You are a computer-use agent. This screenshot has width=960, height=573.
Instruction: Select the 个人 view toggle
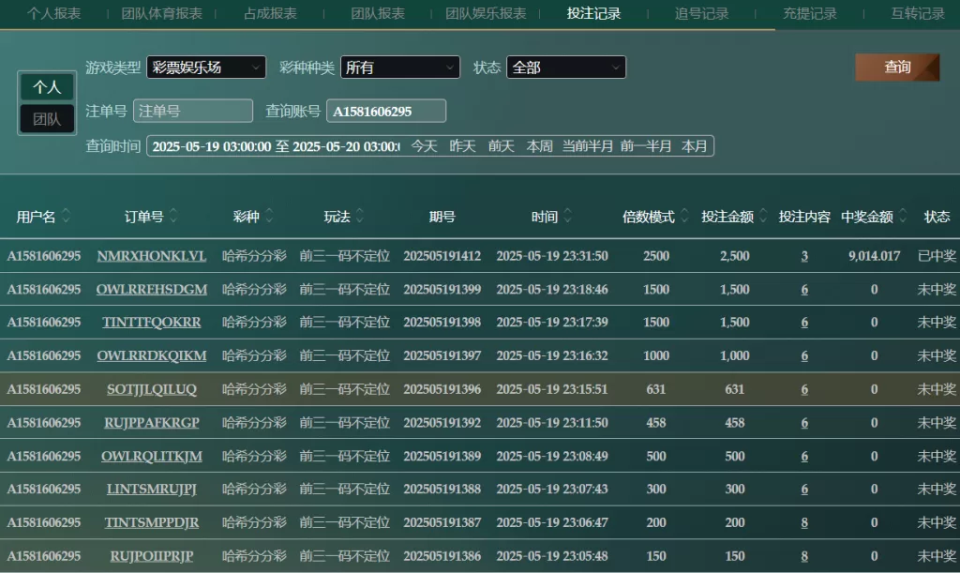point(47,87)
